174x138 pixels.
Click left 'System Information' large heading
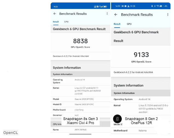pos(67,68)
